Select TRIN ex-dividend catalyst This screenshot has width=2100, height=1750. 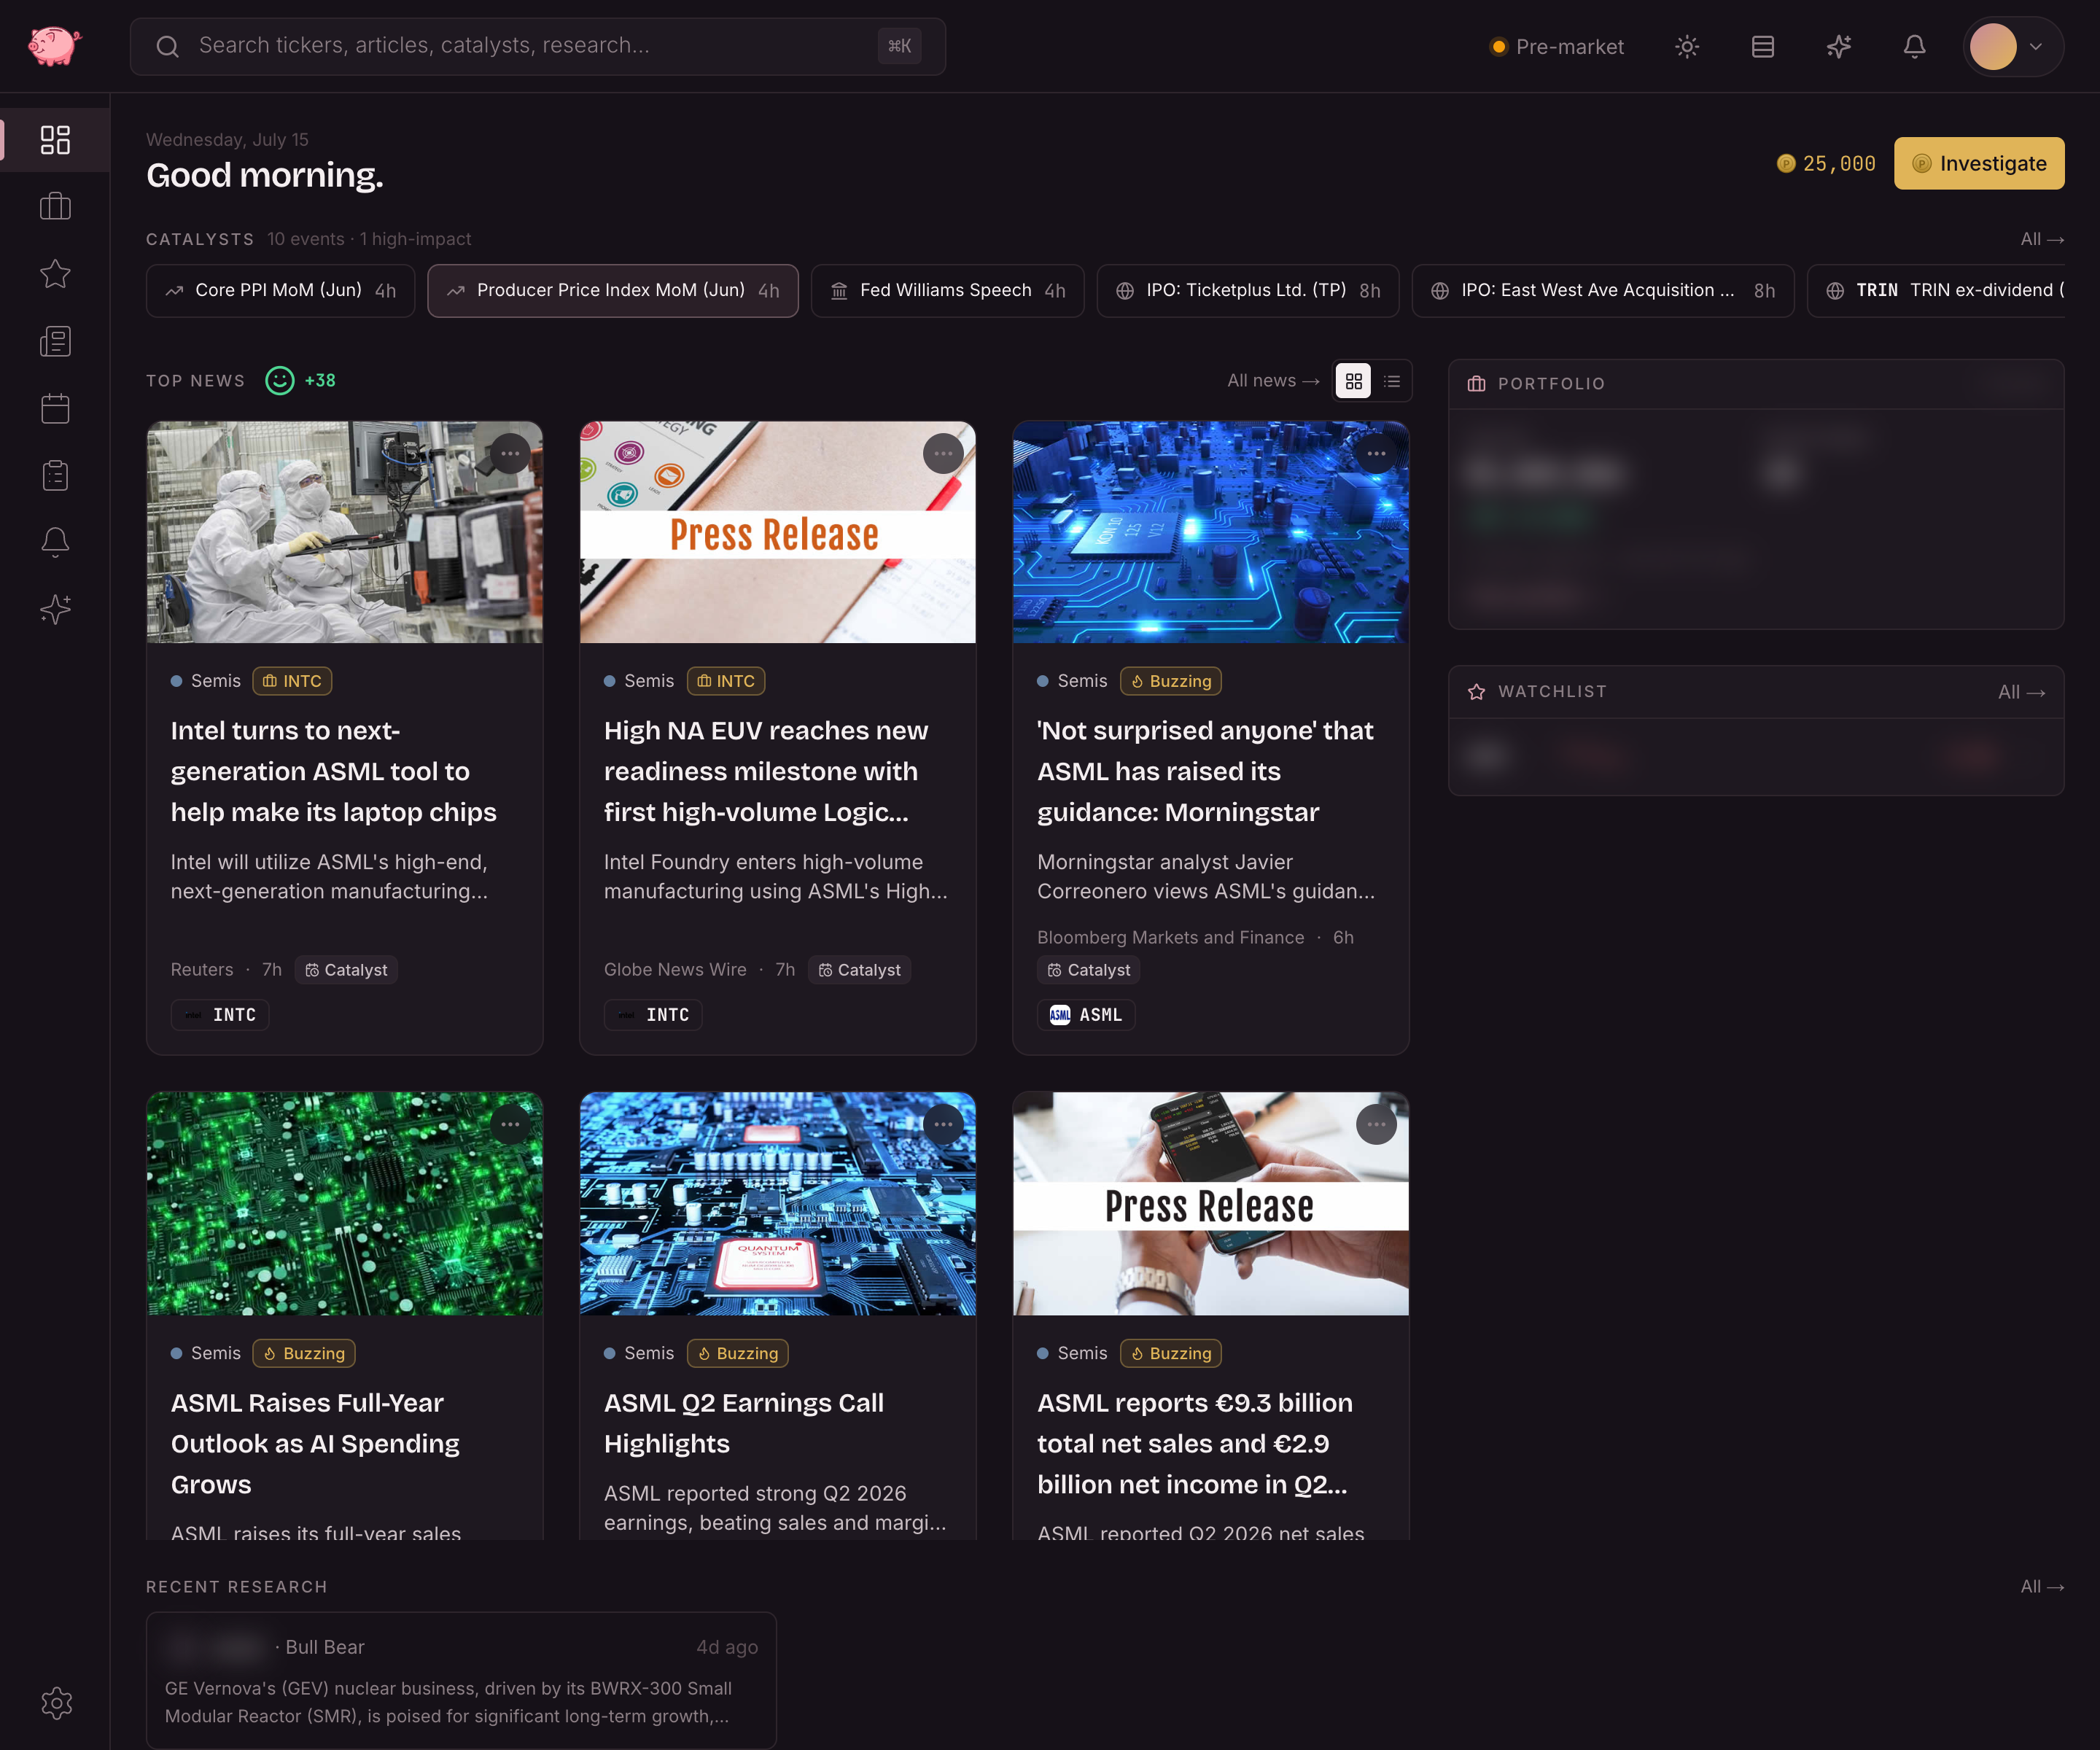pyautogui.click(x=1937, y=291)
